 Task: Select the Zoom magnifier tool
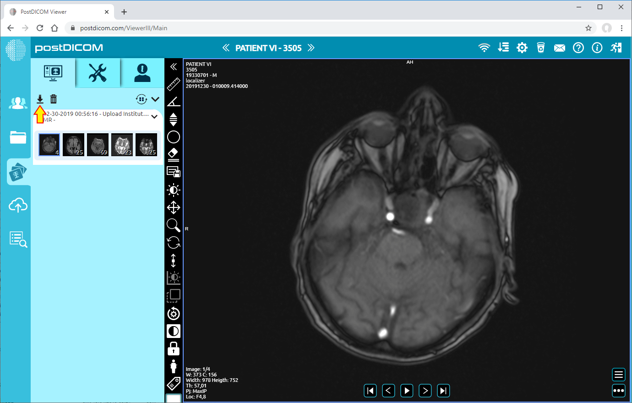tap(174, 225)
